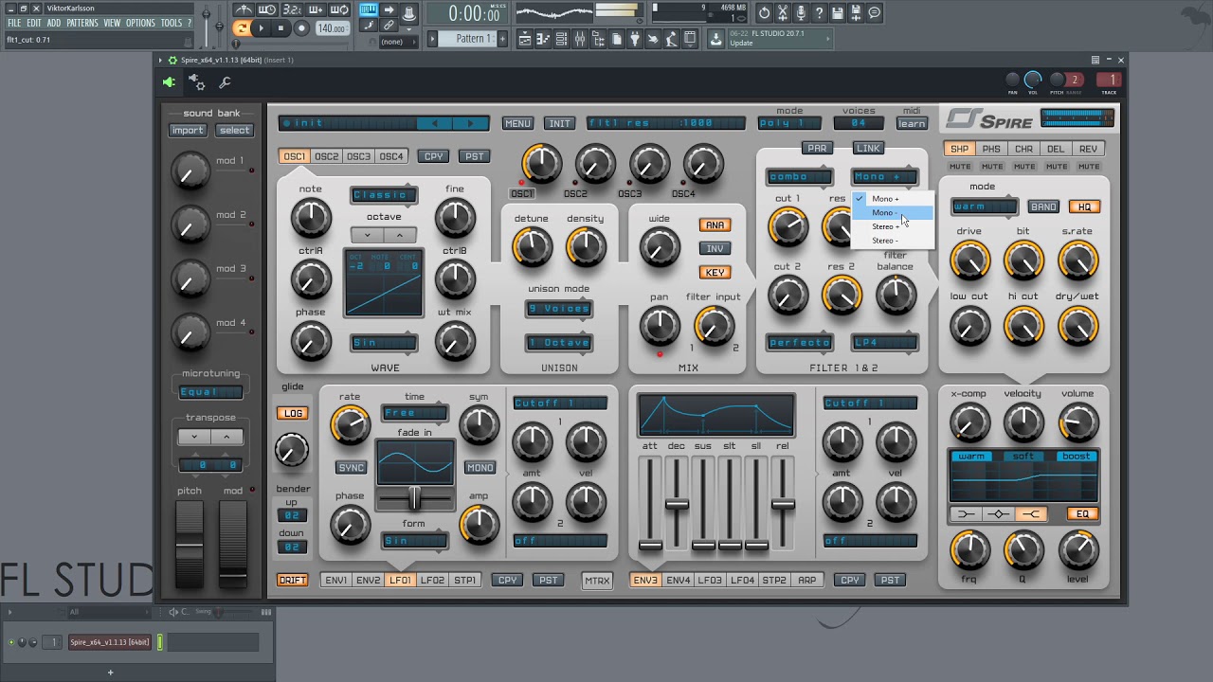Toggle the glide LOG button
Image resolution: width=1213 pixels, height=682 pixels.
tap(292, 413)
